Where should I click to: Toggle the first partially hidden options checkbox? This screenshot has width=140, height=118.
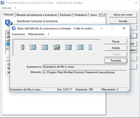pos(9,68)
